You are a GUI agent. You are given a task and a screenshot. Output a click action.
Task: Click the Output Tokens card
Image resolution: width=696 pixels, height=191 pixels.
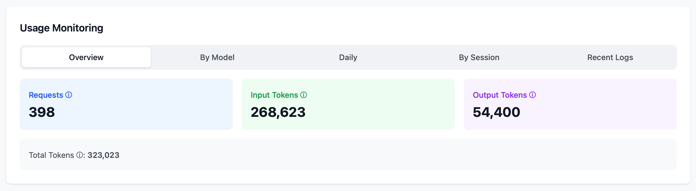pos(570,104)
